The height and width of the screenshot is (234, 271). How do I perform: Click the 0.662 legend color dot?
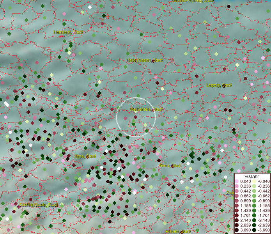coord(237,196)
